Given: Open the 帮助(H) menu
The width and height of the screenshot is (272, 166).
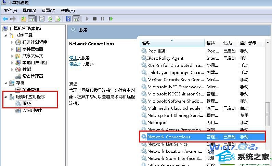Looking at the screenshot, I should click(68, 11).
